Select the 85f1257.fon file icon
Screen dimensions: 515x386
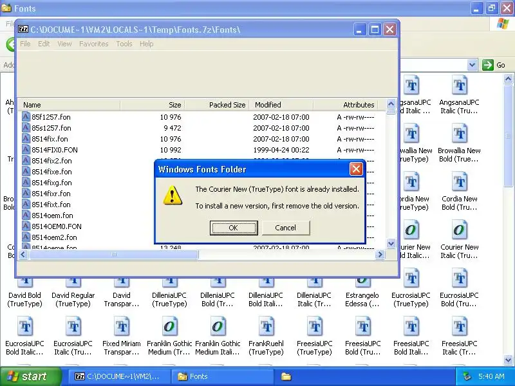[x=26, y=117]
